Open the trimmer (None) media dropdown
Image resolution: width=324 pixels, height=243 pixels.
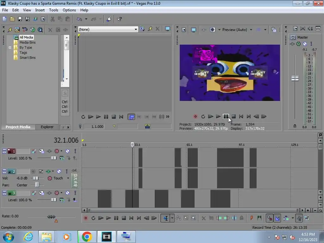[x=136, y=29]
